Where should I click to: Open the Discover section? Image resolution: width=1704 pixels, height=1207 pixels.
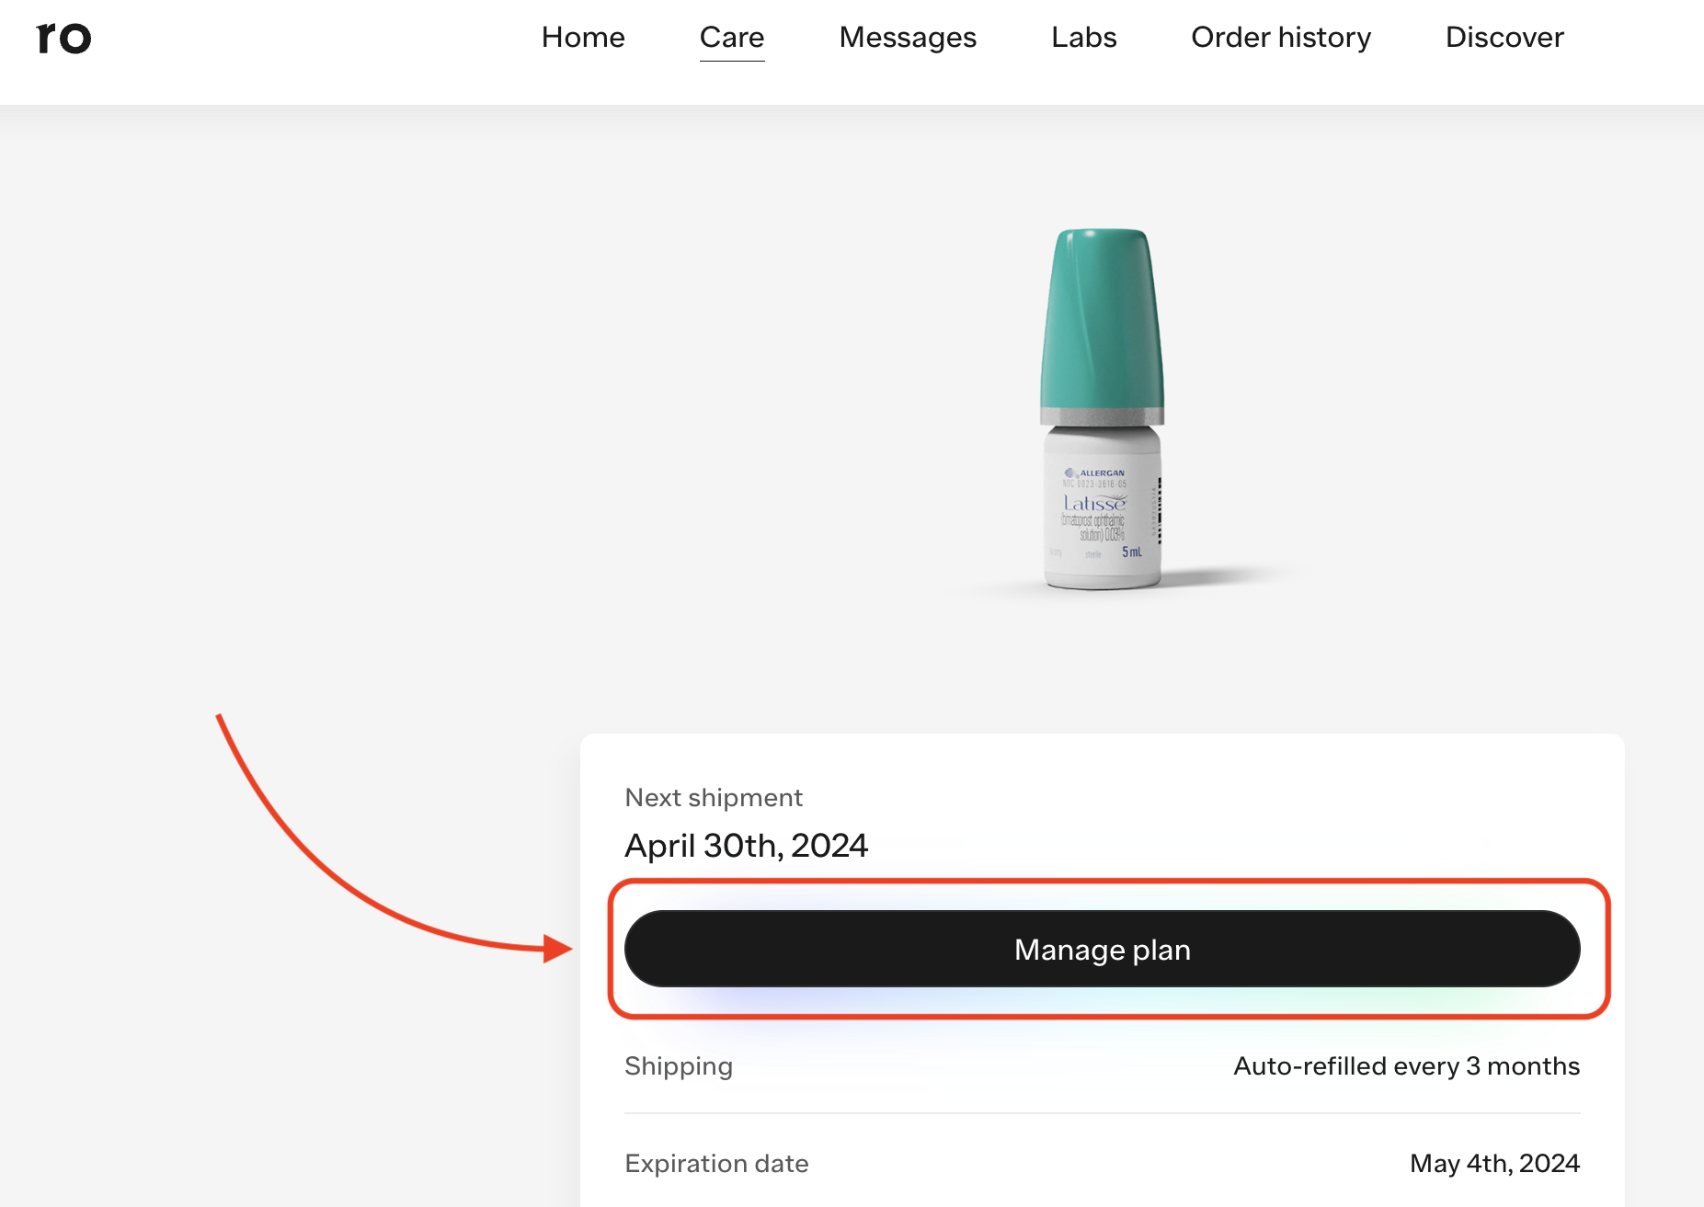1504,38
